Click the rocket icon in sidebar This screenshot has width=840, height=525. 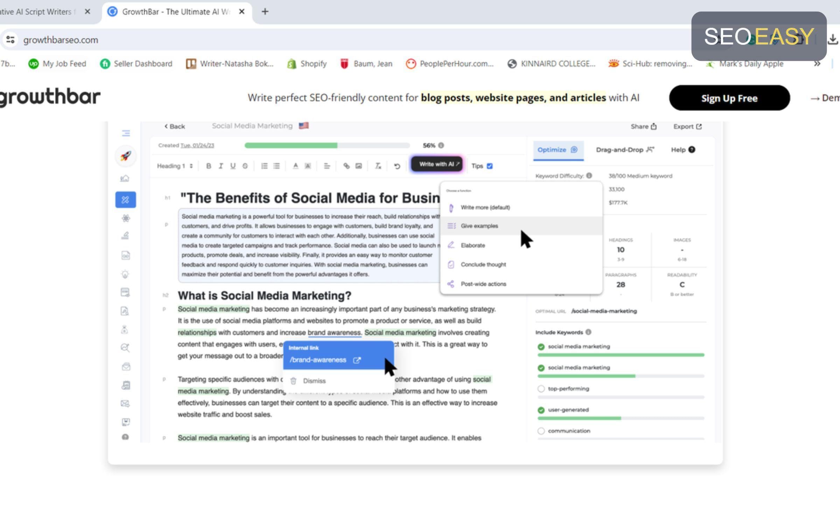[126, 156]
